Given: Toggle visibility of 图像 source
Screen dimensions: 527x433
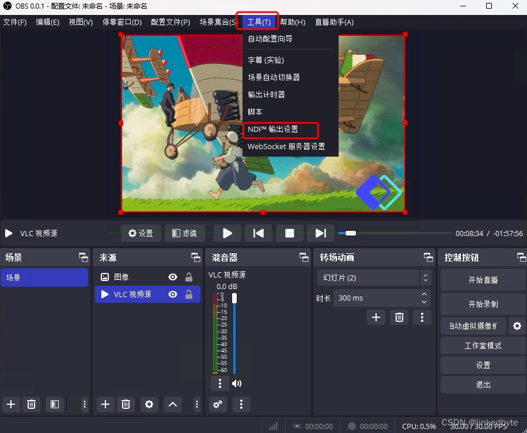Looking at the screenshot, I should pyautogui.click(x=173, y=277).
